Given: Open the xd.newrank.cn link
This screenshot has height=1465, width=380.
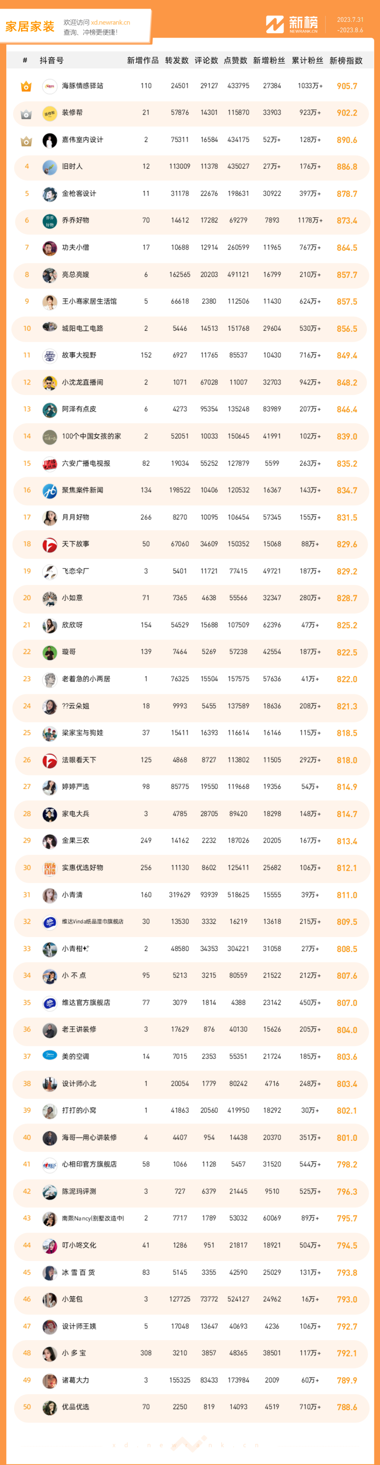Looking at the screenshot, I should point(110,23).
